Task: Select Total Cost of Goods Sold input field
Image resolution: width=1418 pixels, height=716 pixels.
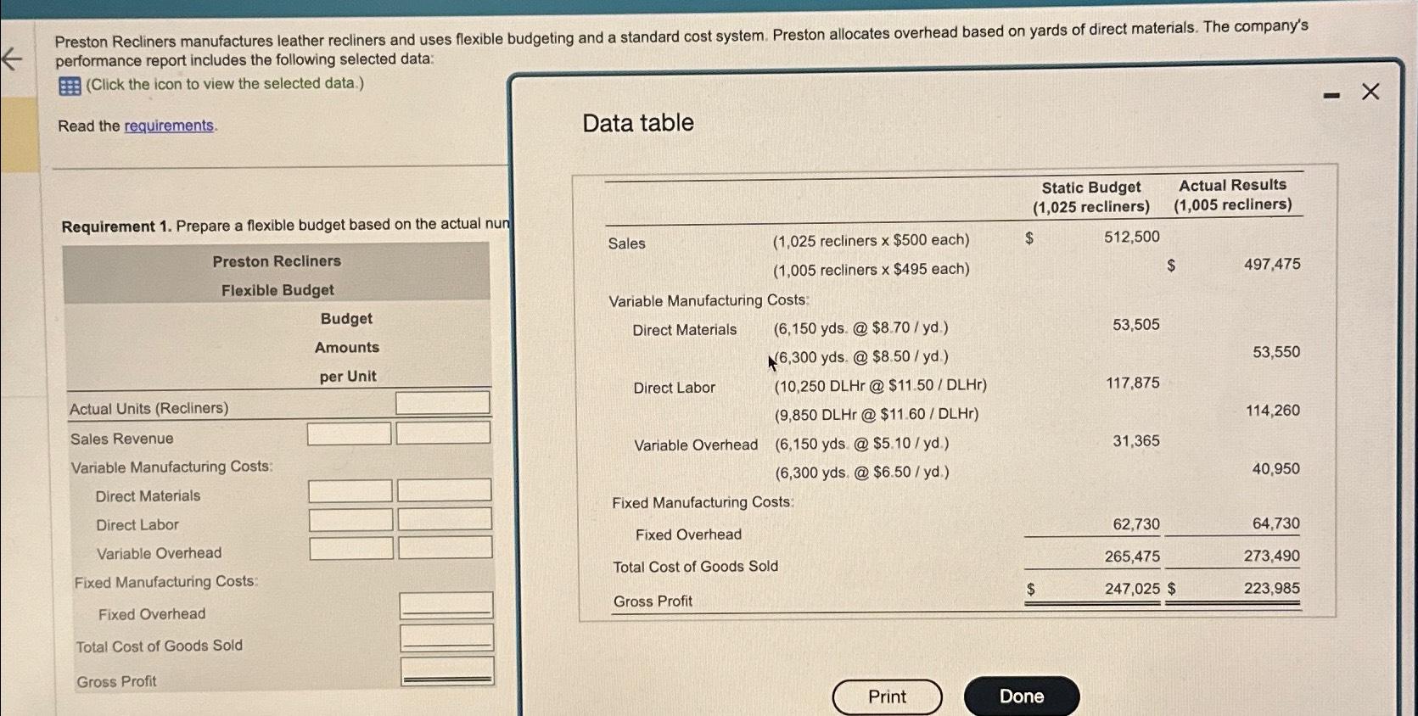Action: [x=447, y=638]
